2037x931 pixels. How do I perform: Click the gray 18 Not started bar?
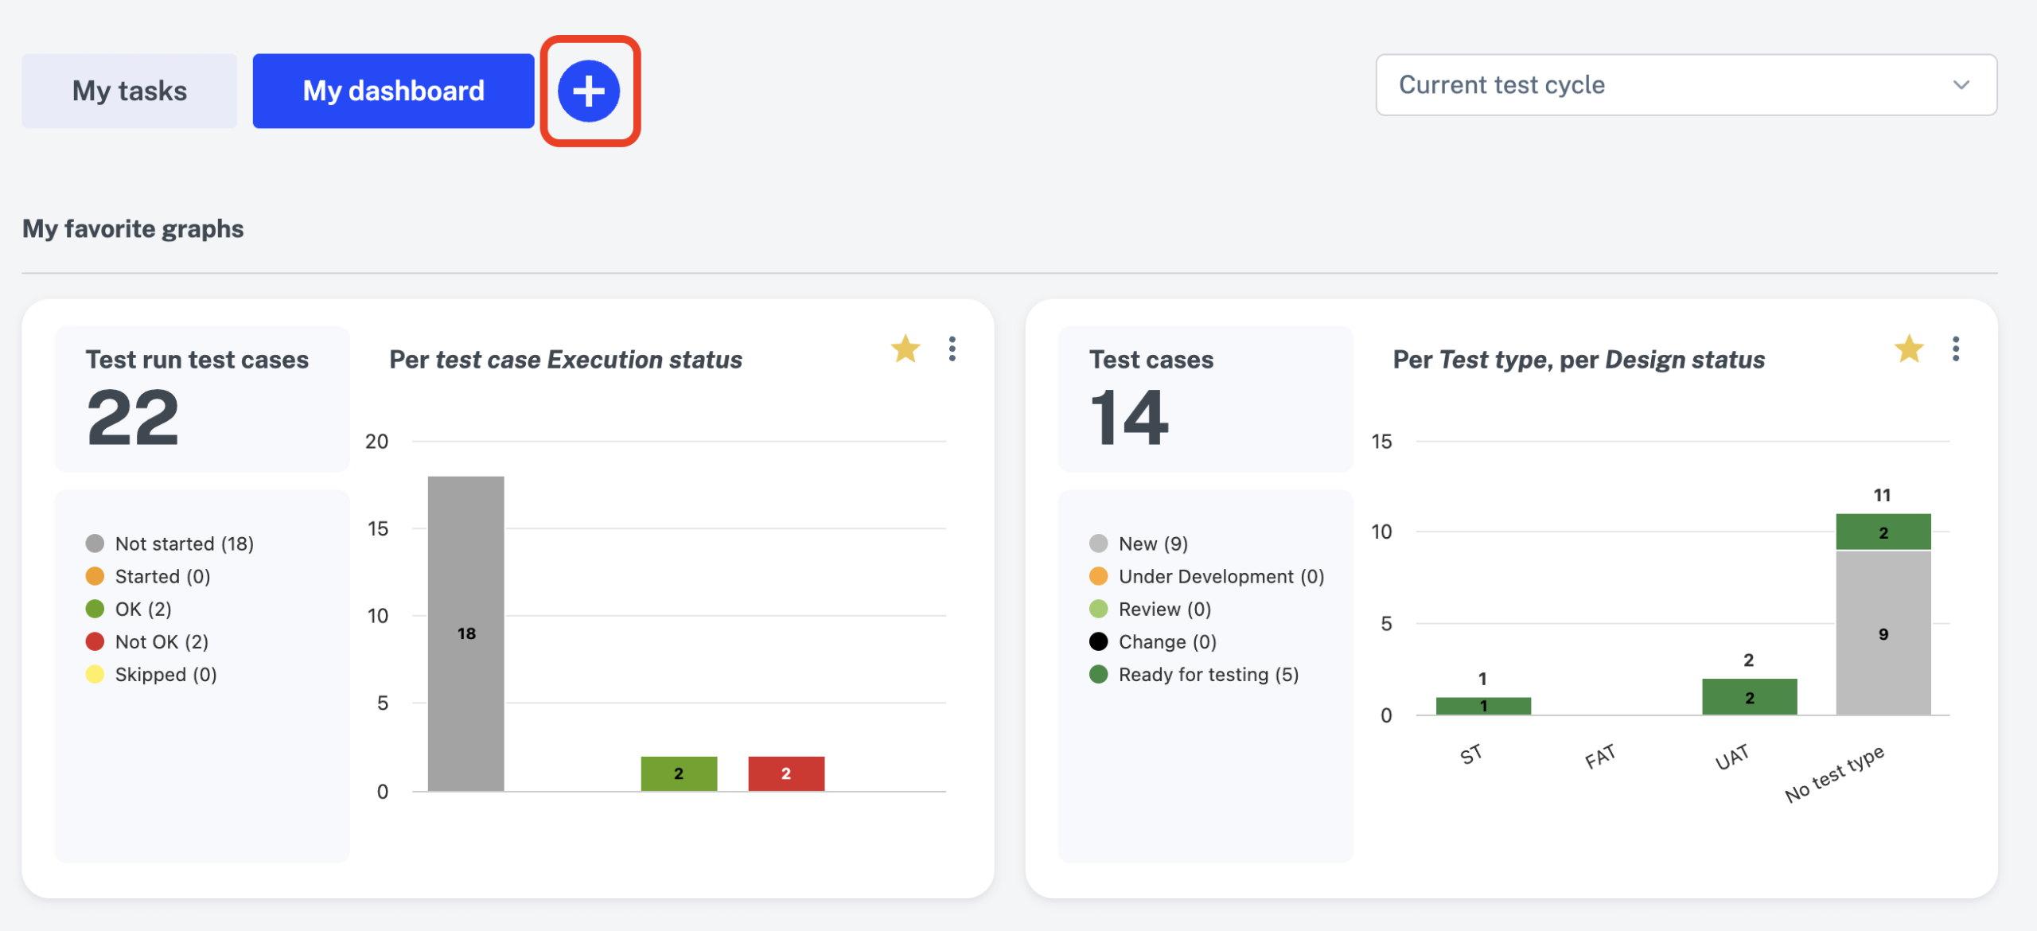(465, 633)
